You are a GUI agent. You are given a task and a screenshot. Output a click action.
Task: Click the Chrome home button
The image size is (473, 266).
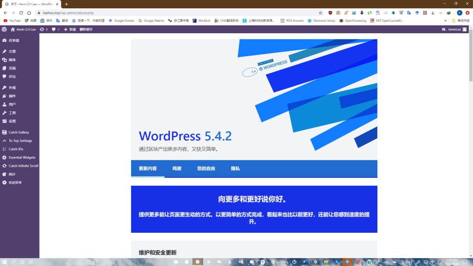29,13
